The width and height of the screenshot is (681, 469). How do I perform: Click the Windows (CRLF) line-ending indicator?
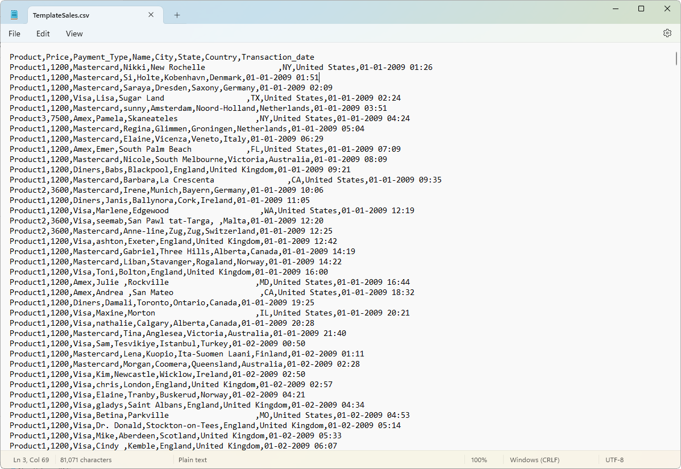(x=537, y=460)
